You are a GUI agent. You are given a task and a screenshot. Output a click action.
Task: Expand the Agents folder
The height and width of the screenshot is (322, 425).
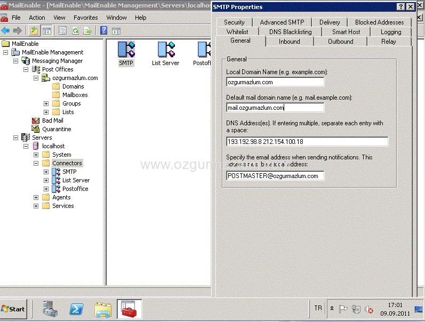(36, 198)
